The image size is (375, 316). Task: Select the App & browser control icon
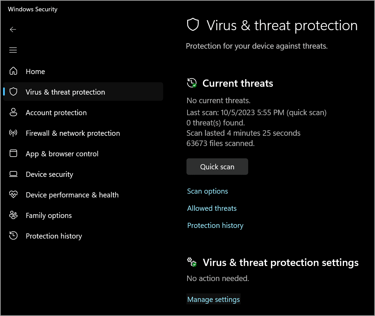(13, 154)
